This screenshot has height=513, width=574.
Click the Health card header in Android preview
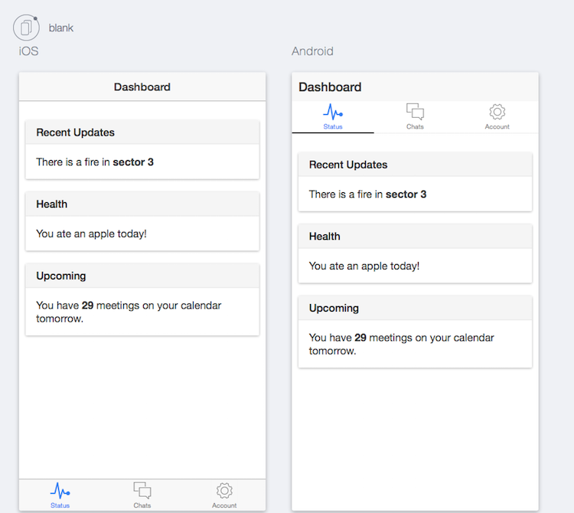point(325,237)
